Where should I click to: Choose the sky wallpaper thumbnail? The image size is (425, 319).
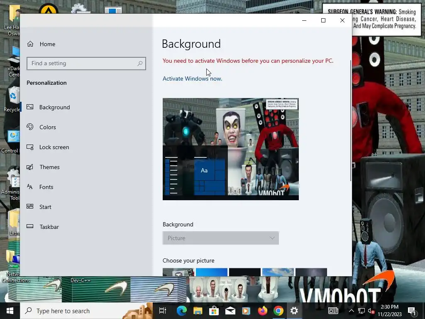tap(278, 272)
